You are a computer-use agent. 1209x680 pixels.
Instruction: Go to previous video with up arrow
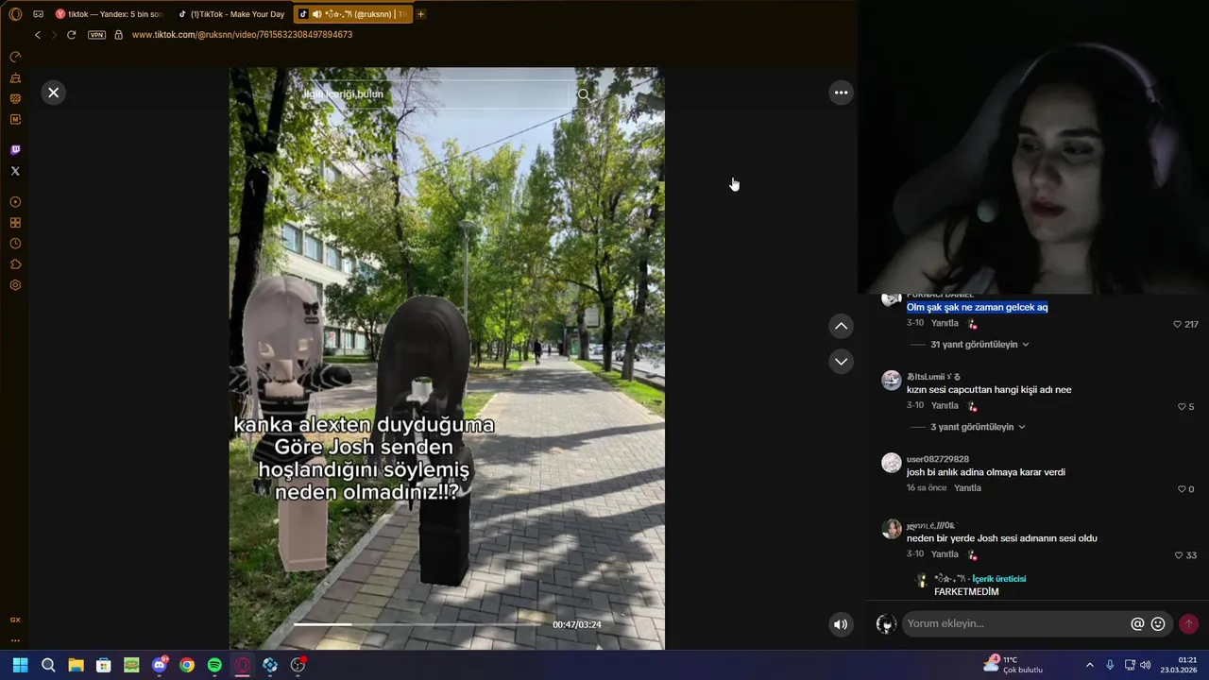click(x=841, y=326)
